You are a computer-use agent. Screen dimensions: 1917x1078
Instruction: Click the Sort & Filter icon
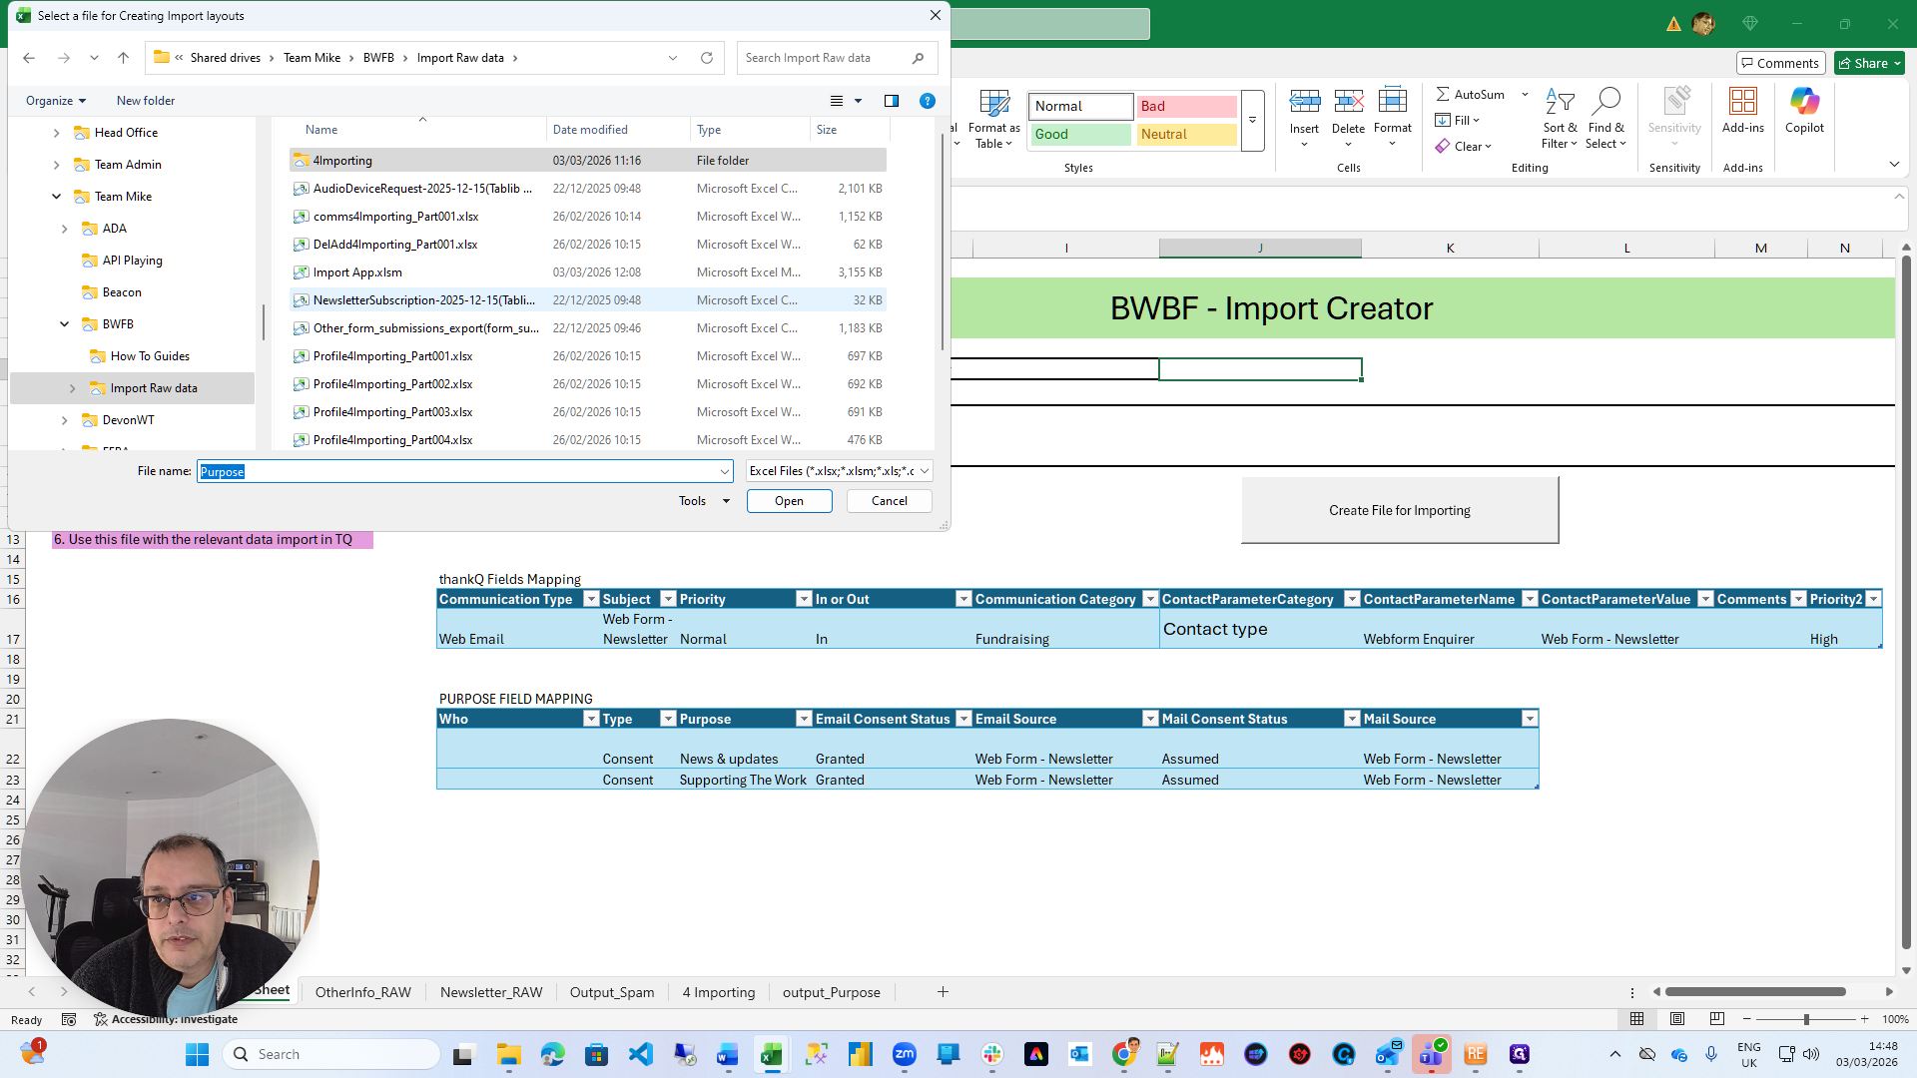click(1559, 101)
